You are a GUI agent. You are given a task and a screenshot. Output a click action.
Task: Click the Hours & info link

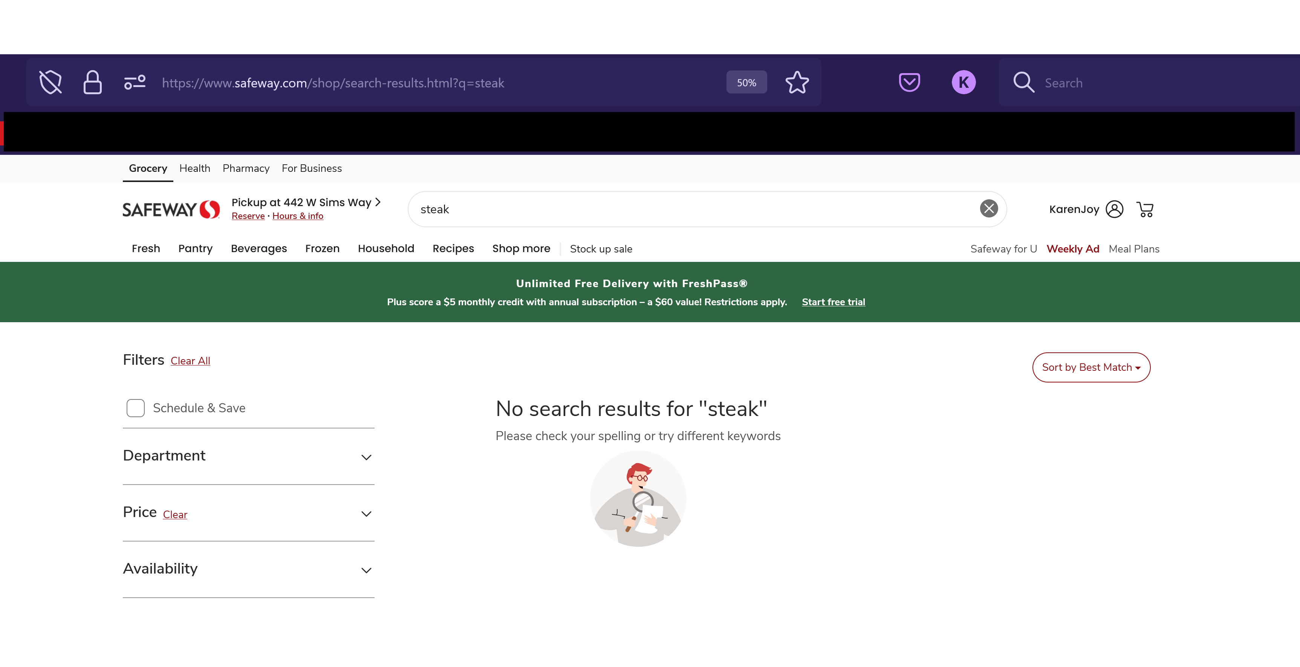tap(298, 216)
